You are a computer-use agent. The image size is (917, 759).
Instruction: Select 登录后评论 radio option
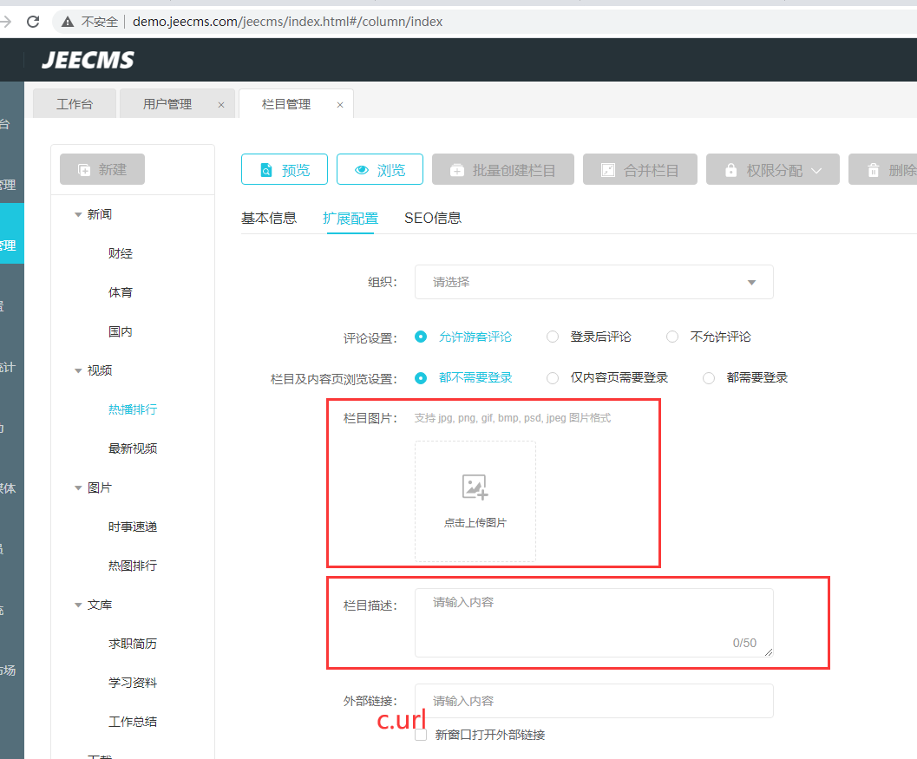coord(553,337)
